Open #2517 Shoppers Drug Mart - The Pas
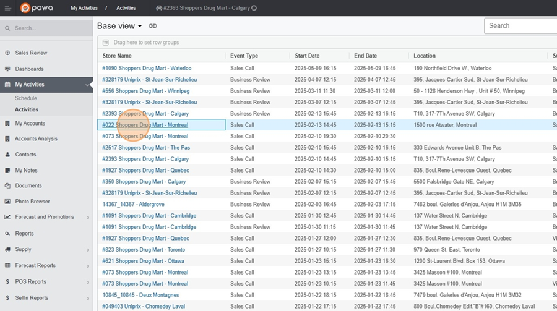Viewport: 557px width, 311px height. coord(146,148)
